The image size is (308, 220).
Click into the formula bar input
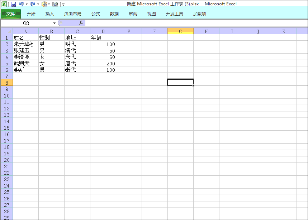[x=196, y=23]
